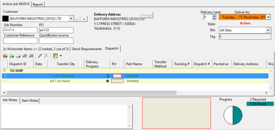Collapse the TO SHIP group

point(4,70)
